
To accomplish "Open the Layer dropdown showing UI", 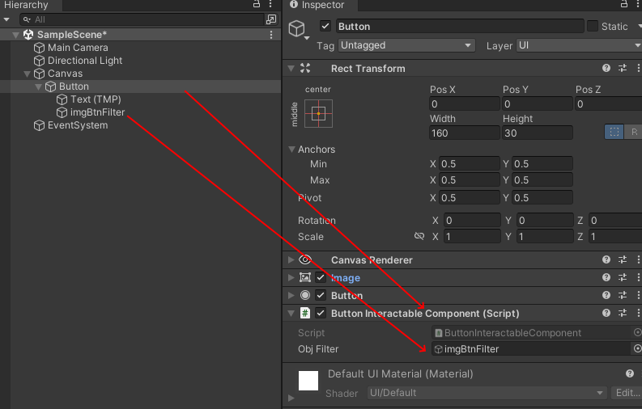I will click(580, 45).
